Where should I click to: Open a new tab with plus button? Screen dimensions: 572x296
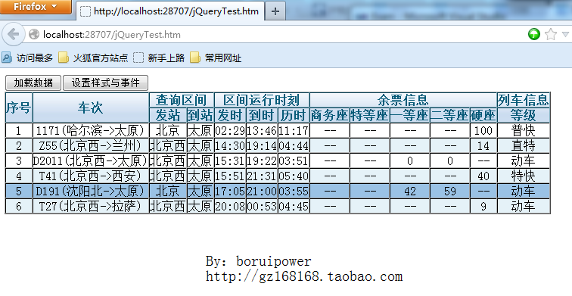pyautogui.click(x=275, y=11)
